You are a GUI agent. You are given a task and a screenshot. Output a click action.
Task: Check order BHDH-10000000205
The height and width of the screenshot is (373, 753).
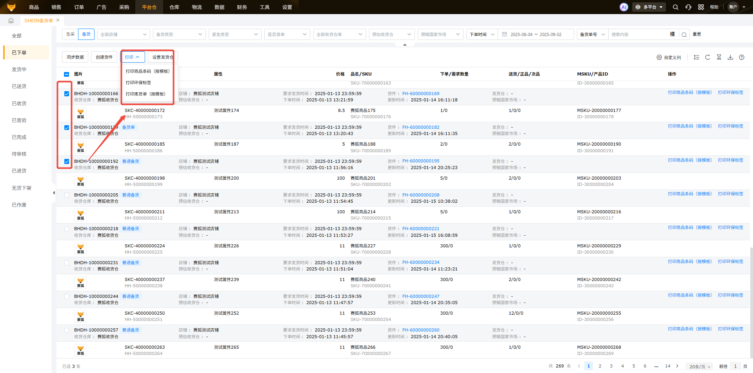(67, 195)
